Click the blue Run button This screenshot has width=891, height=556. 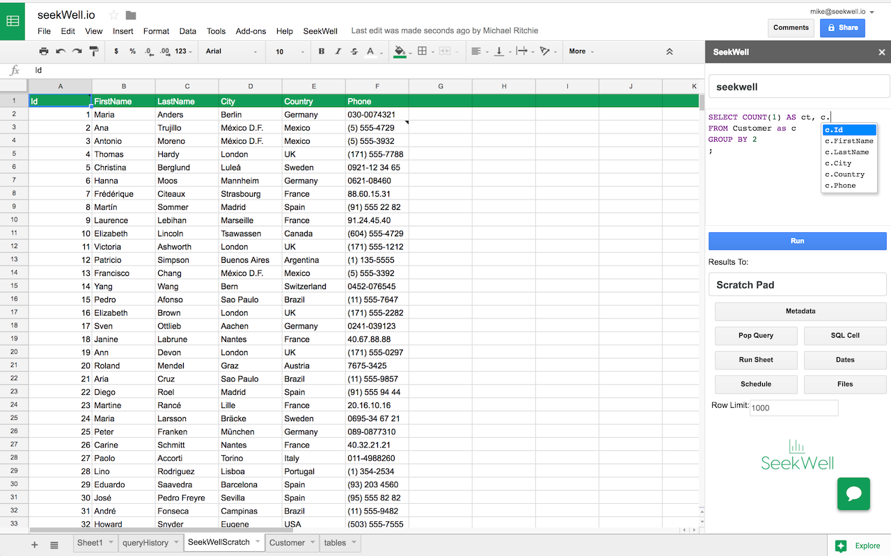[x=797, y=241]
